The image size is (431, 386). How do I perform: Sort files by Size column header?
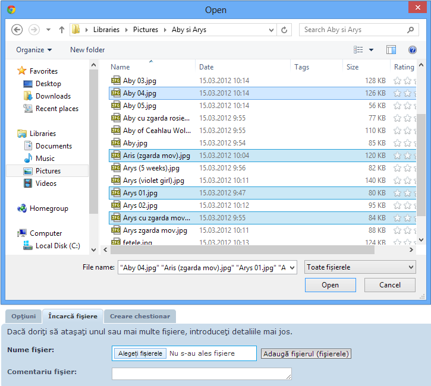[x=353, y=67]
